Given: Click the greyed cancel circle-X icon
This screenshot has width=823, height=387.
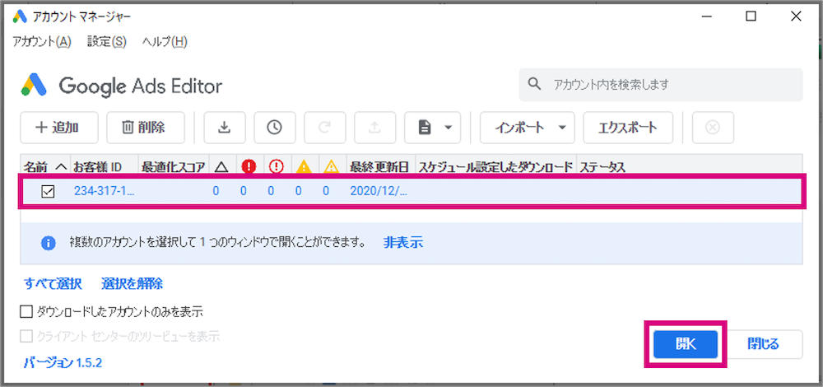Looking at the screenshot, I should click(x=712, y=127).
